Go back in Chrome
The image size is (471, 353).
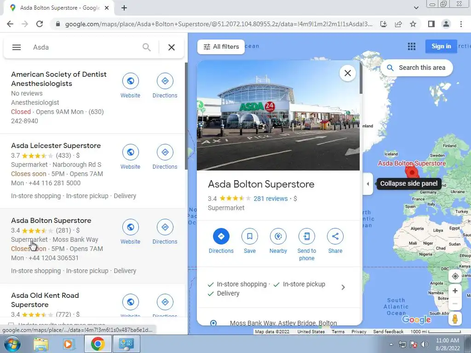coord(10,24)
